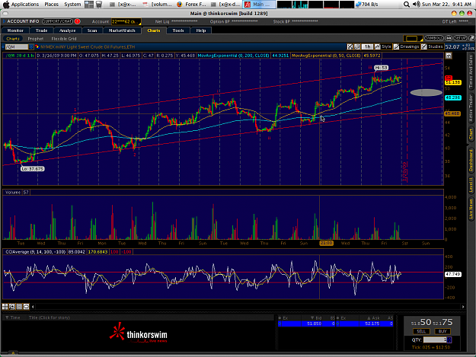Click the scroll left arrow below chart
Viewport: 476px width, 357px height.
(33, 307)
